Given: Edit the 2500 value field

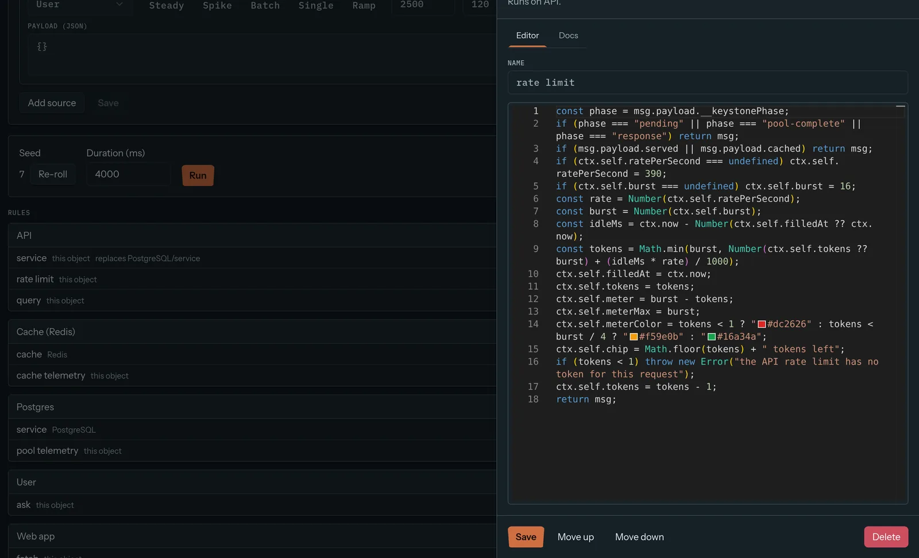Looking at the screenshot, I should tap(423, 5).
